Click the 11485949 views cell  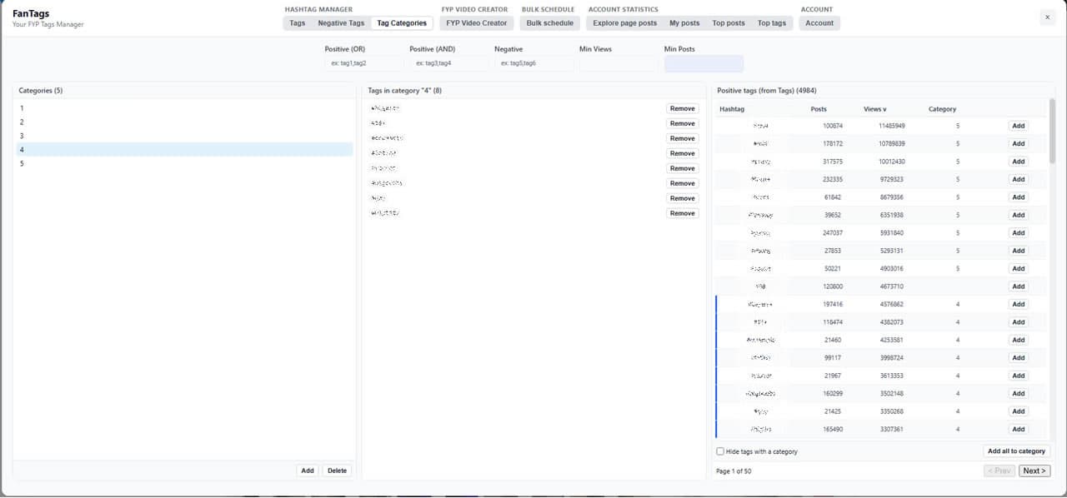pos(891,126)
